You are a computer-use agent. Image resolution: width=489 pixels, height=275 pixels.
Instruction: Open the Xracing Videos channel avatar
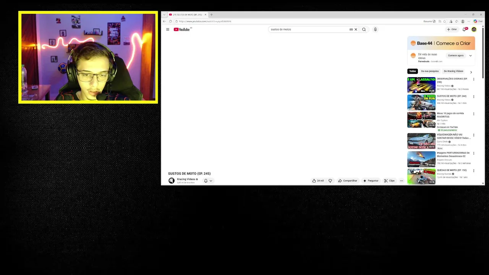tap(172, 181)
